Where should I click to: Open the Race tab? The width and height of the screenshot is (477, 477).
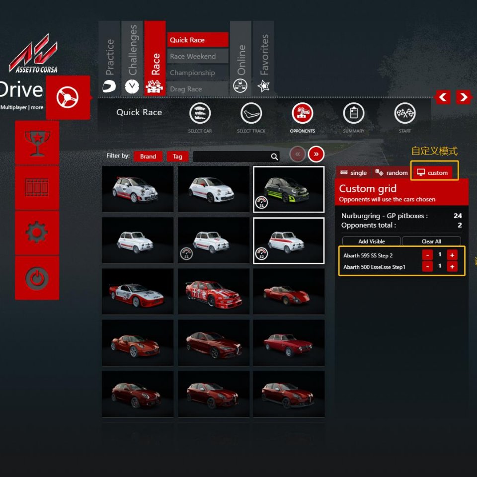click(155, 58)
